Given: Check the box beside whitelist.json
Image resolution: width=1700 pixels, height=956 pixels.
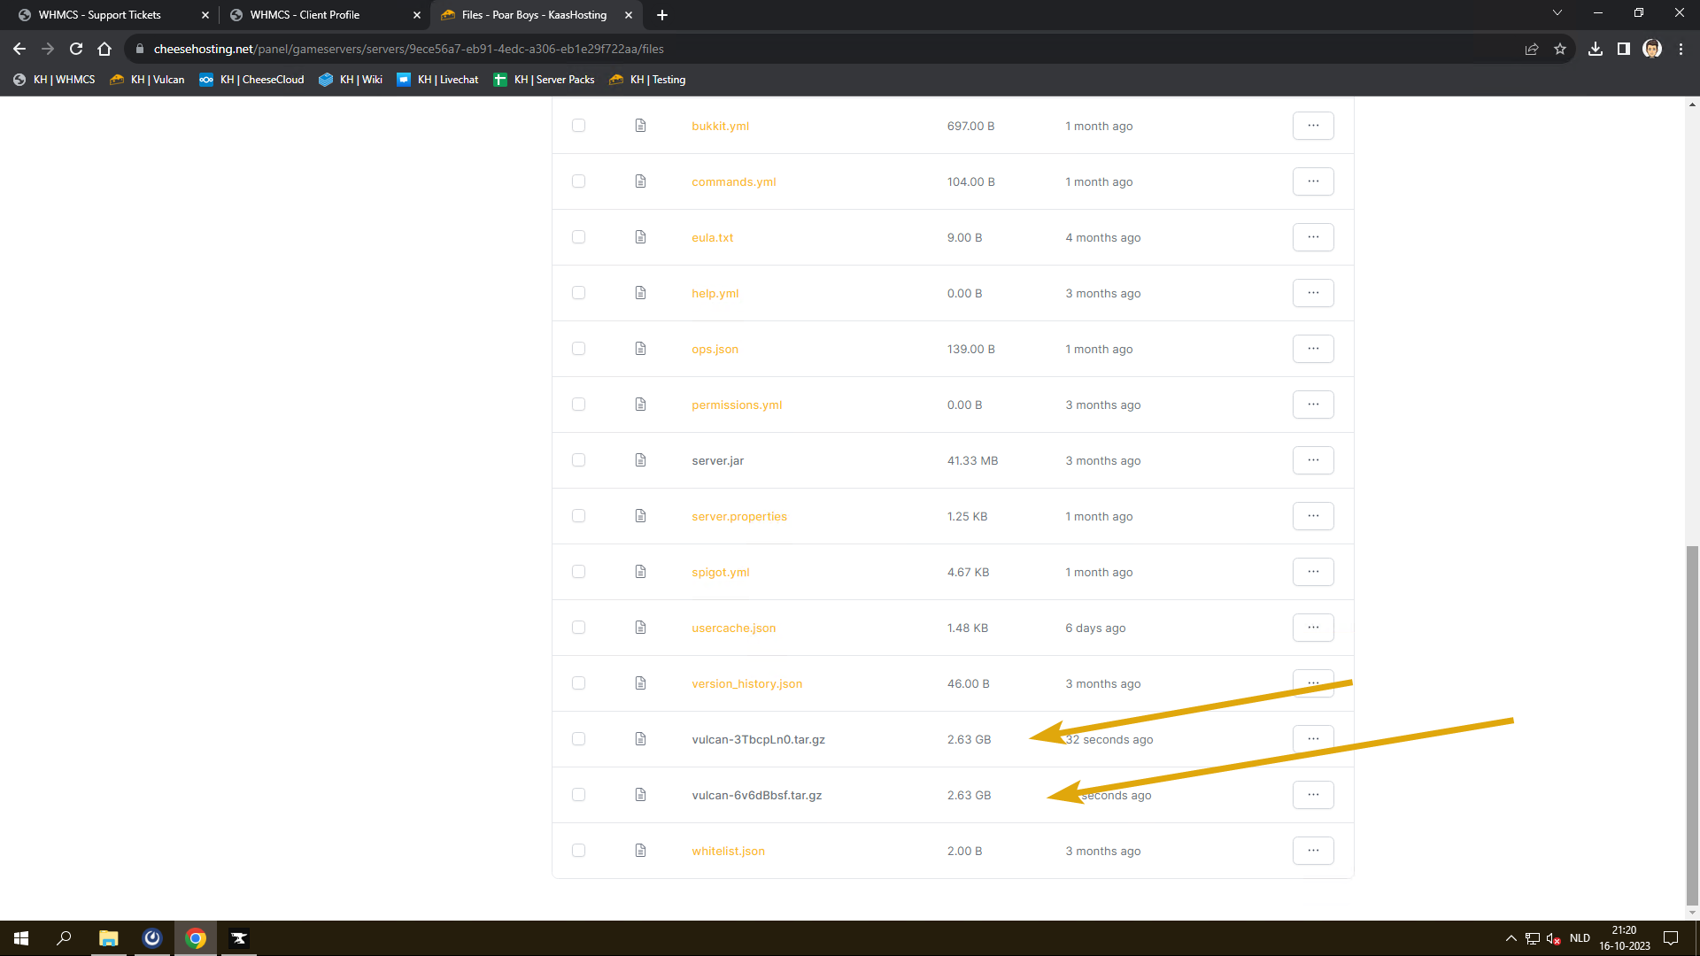Looking at the screenshot, I should [578, 851].
